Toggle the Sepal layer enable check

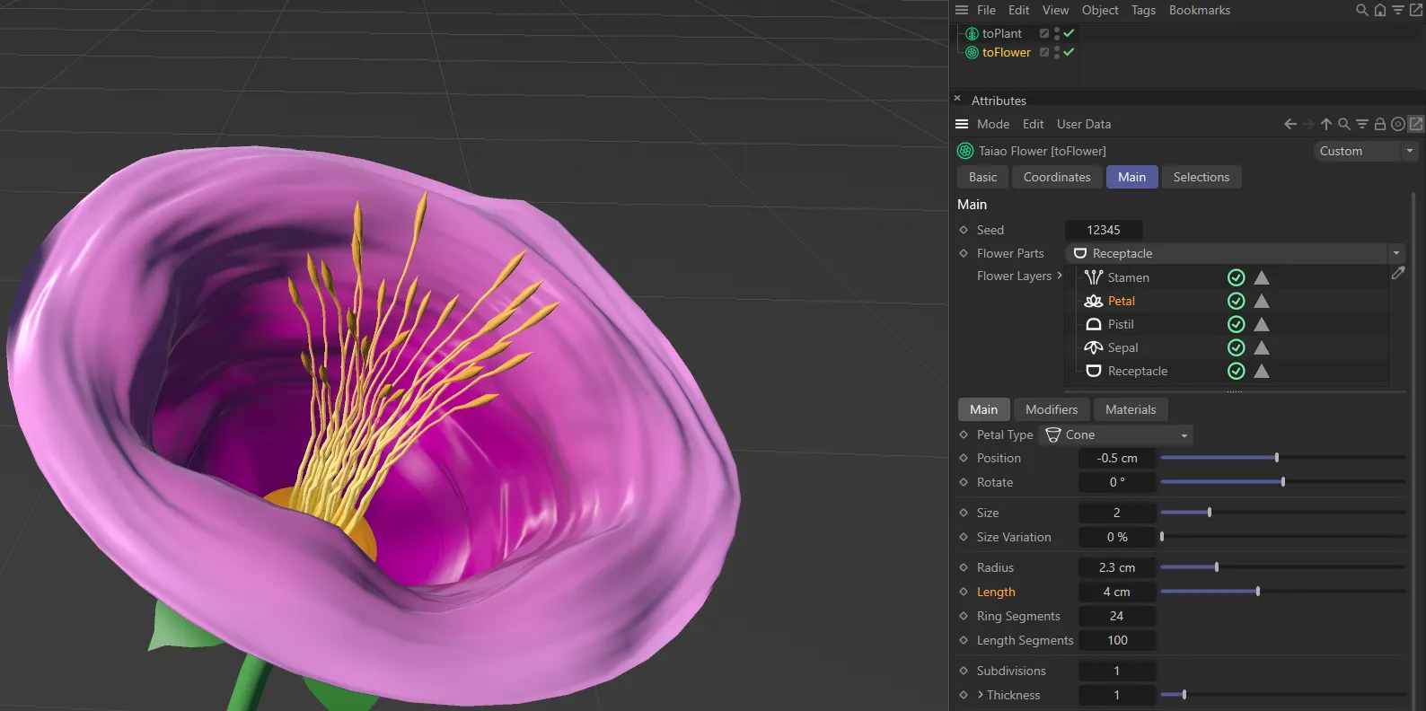coord(1237,347)
